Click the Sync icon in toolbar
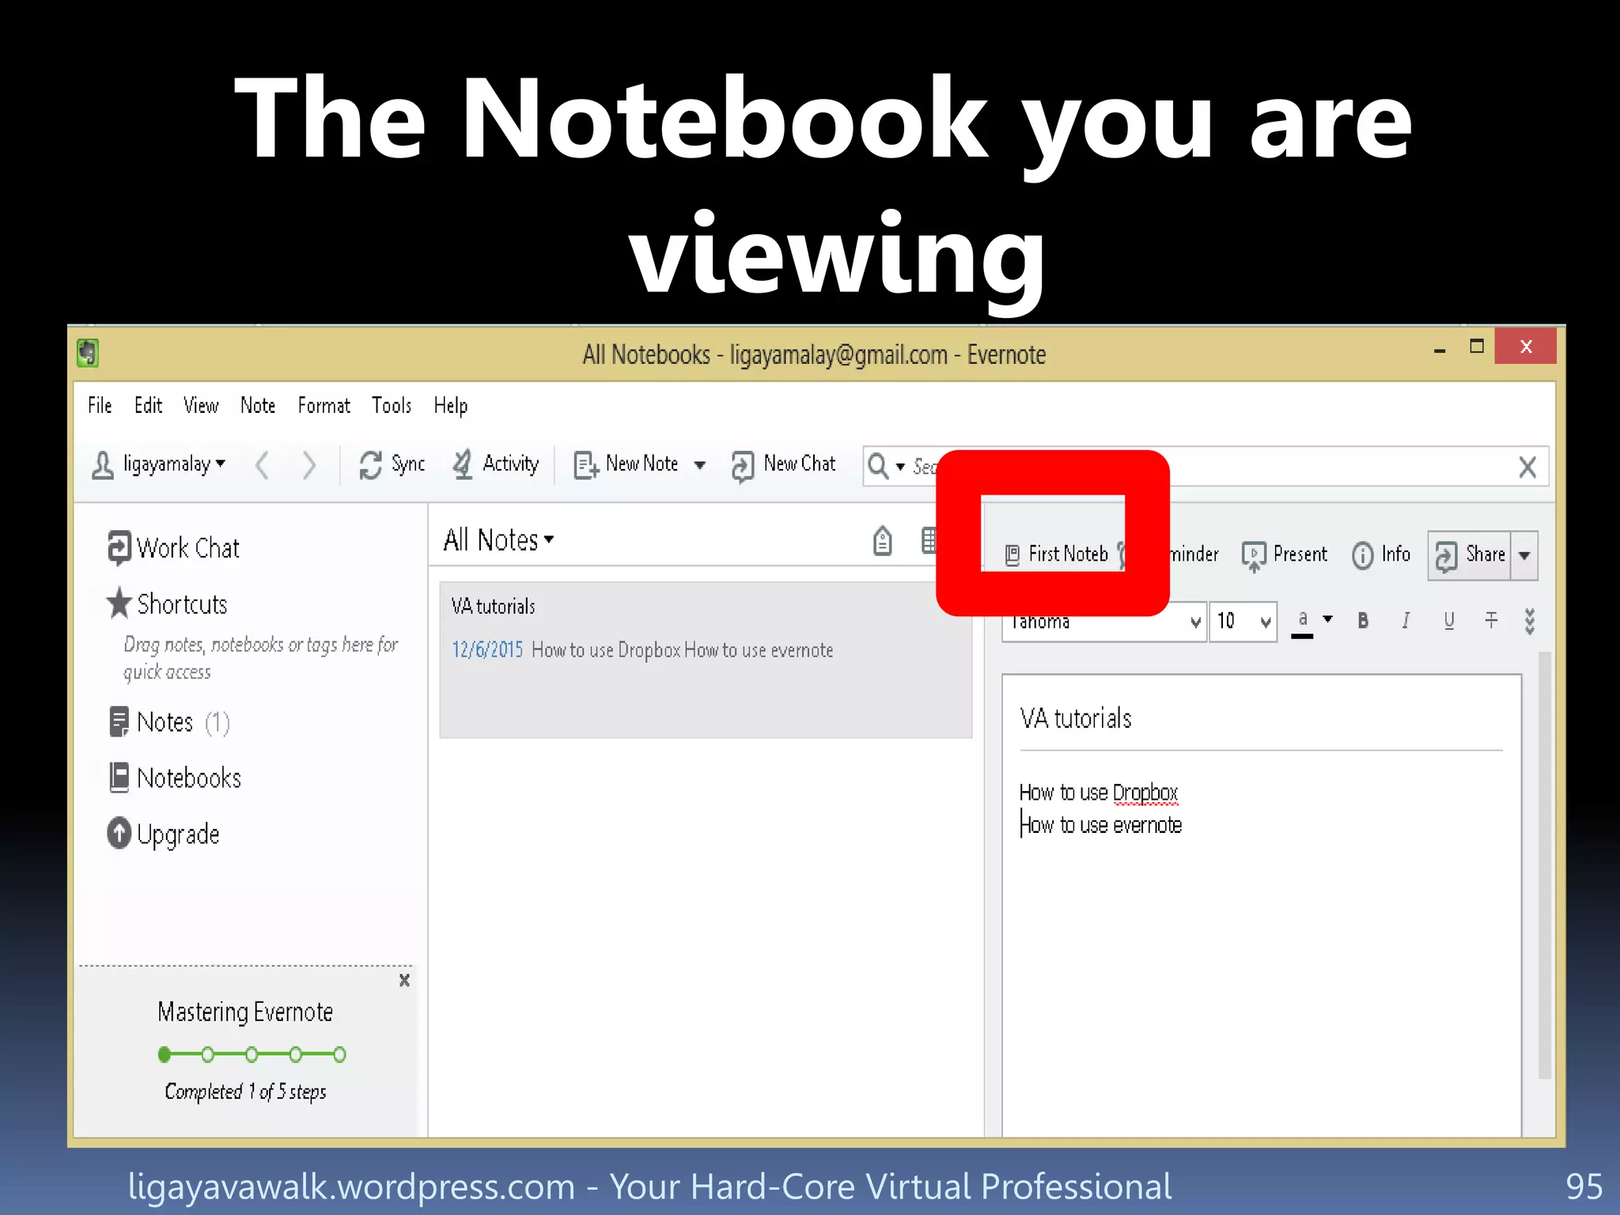This screenshot has width=1620, height=1215. click(x=370, y=464)
